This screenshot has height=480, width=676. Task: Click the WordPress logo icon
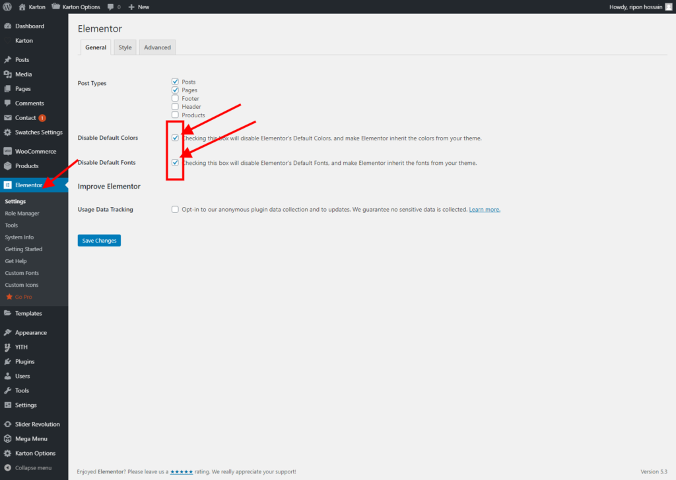tap(7, 7)
